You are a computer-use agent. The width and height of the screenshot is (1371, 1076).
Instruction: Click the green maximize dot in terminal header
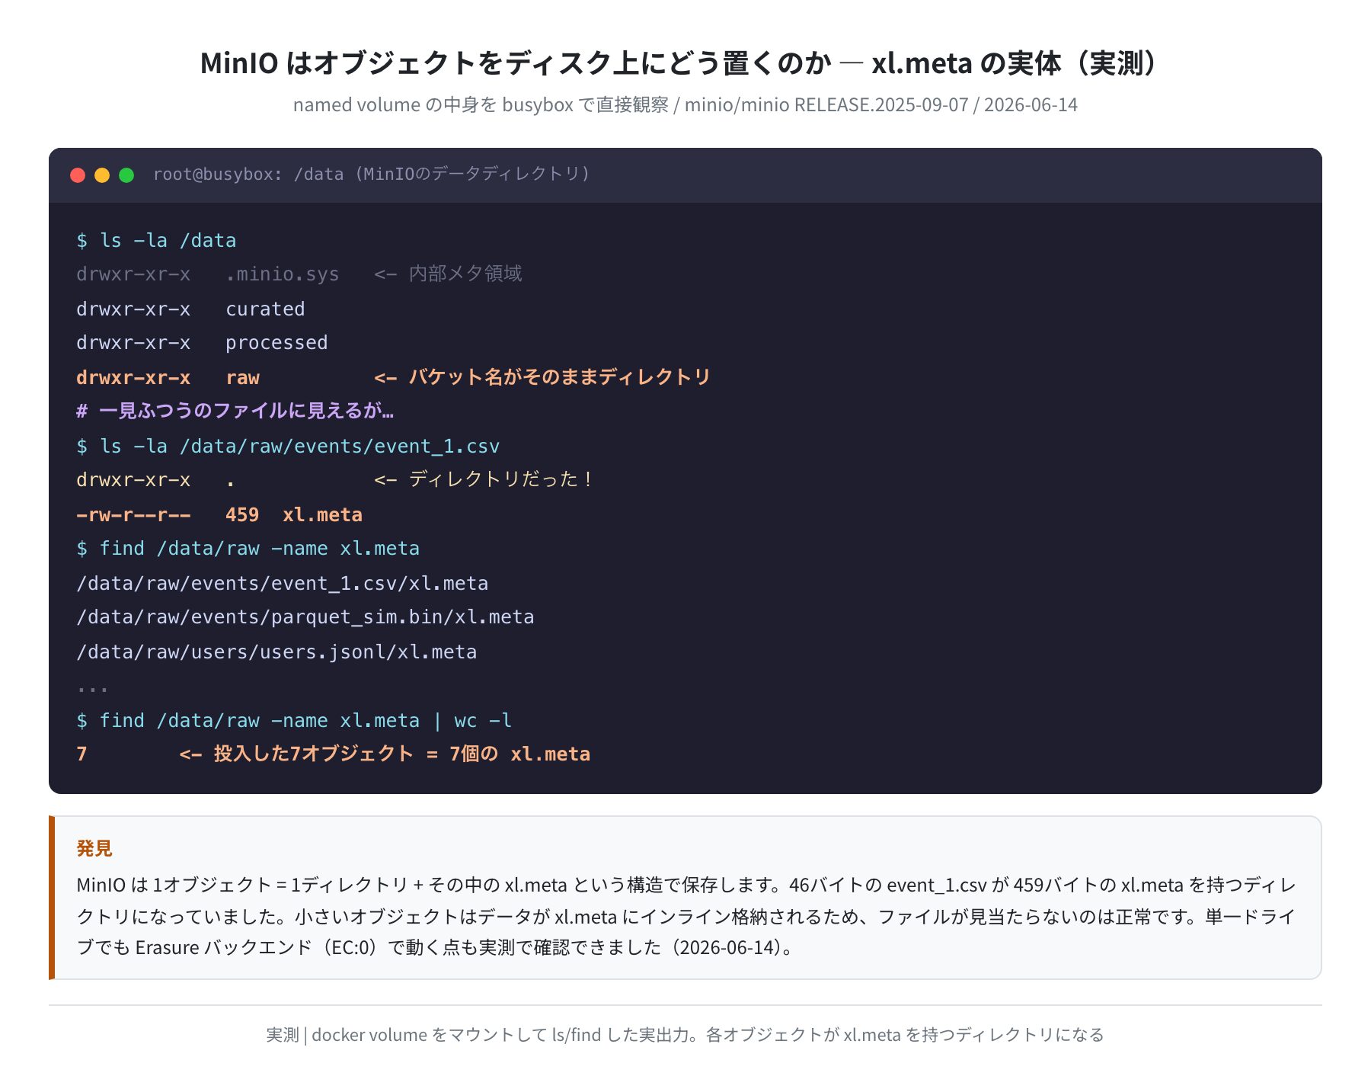(x=126, y=175)
